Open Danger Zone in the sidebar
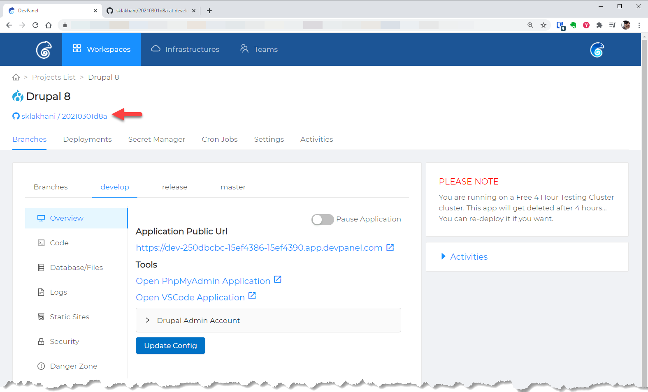The width and height of the screenshot is (648, 392). (73, 366)
